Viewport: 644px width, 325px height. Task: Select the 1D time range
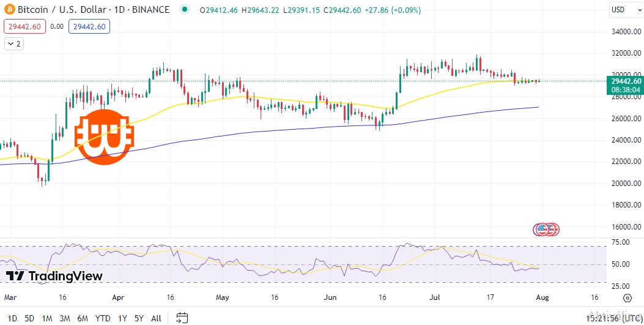click(x=12, y=318)
